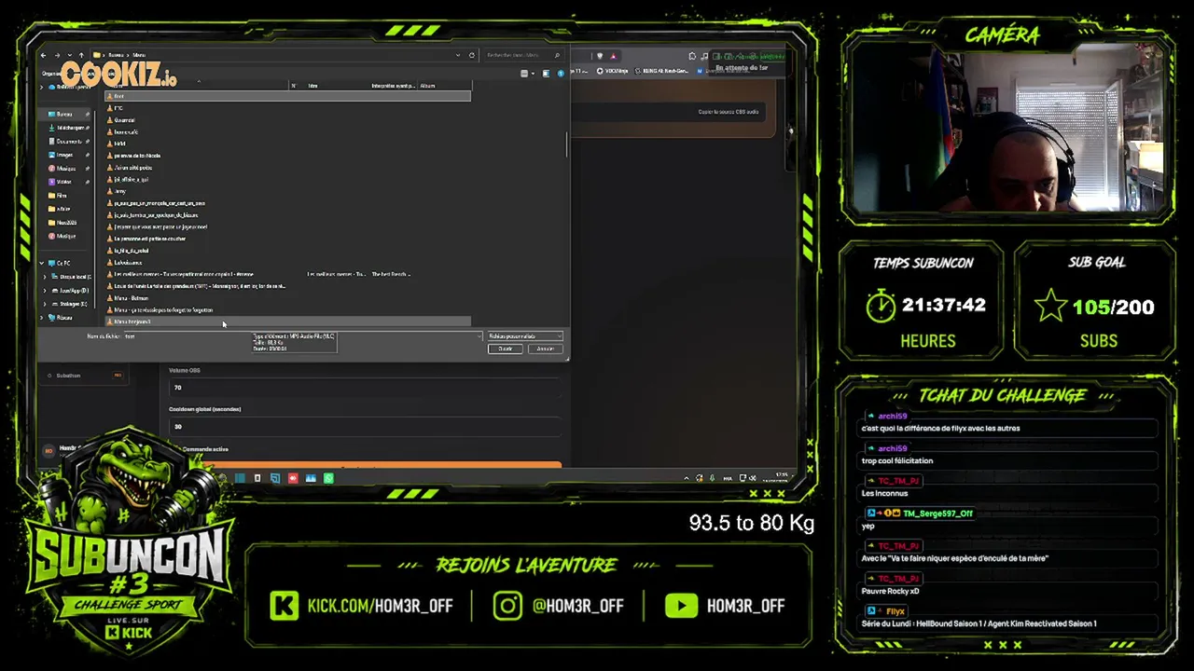Open the KLING AI bookmark
Viewport: 1194px width, 671px height.
pos(659,71)
